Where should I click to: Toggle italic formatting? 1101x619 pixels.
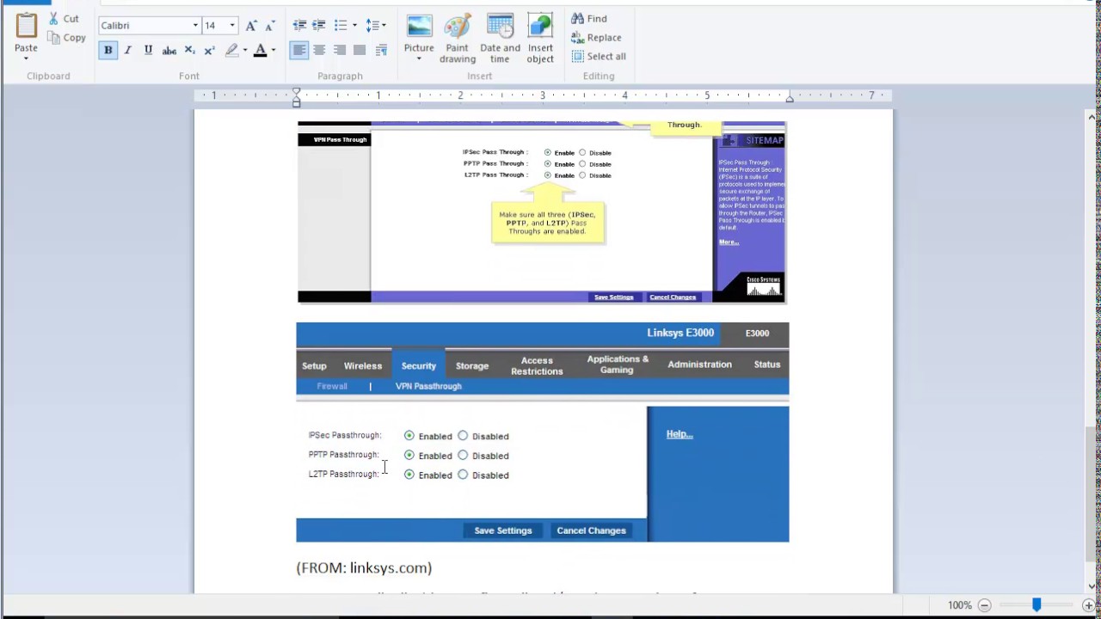(127, 51)
